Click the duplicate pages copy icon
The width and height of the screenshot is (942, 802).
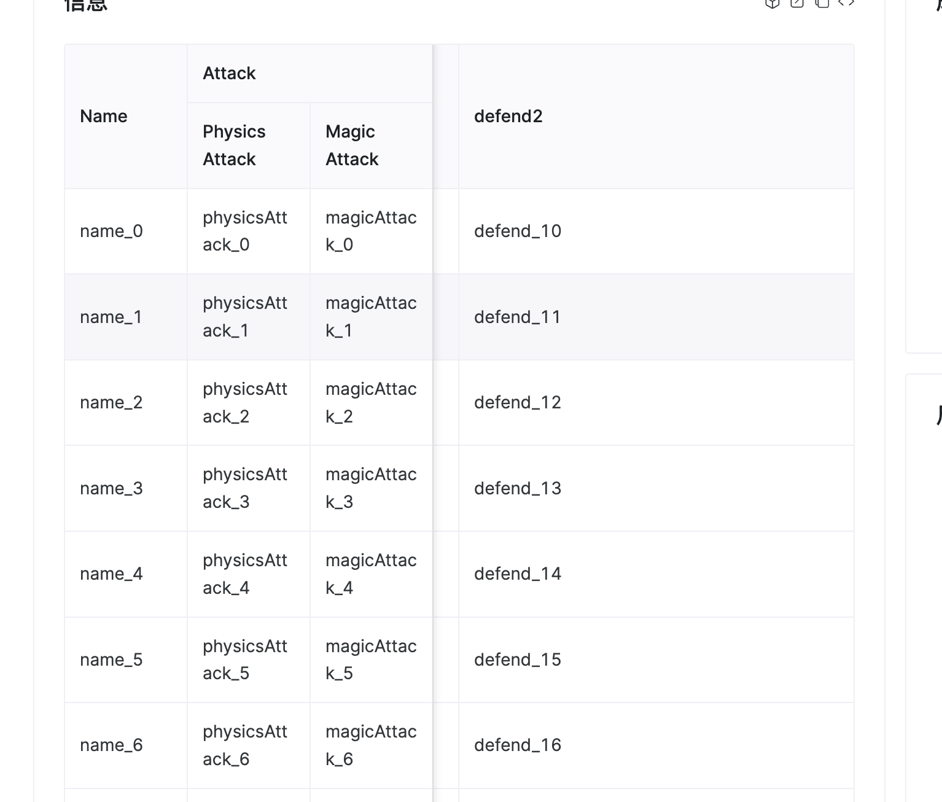pyautogui.click(x=822, y=3)
